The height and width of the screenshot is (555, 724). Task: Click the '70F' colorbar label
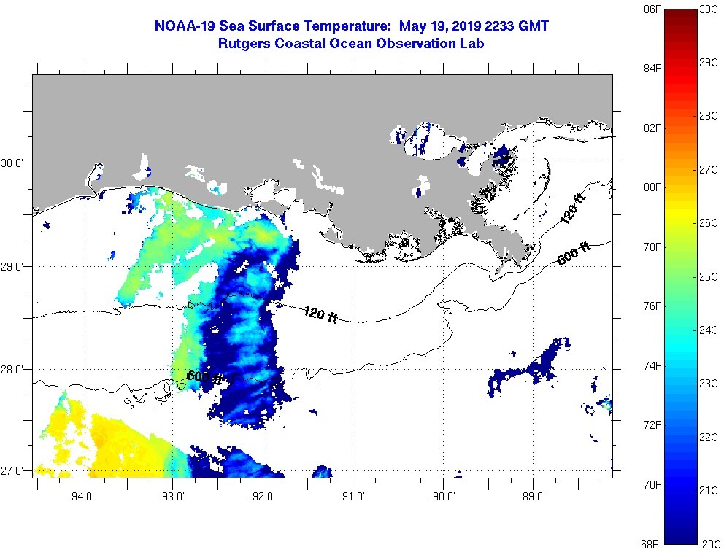point(652,484)
